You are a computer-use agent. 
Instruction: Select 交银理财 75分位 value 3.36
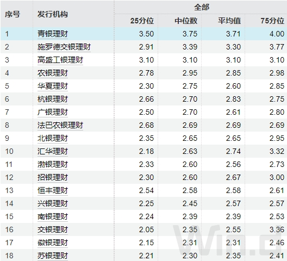click(x=277, y=229)
